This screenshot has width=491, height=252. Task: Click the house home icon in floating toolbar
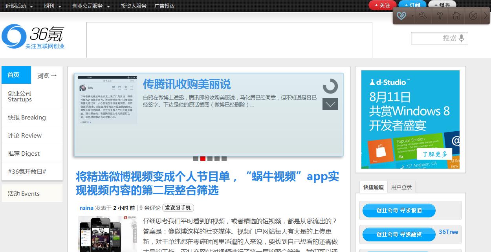[456, 16]
